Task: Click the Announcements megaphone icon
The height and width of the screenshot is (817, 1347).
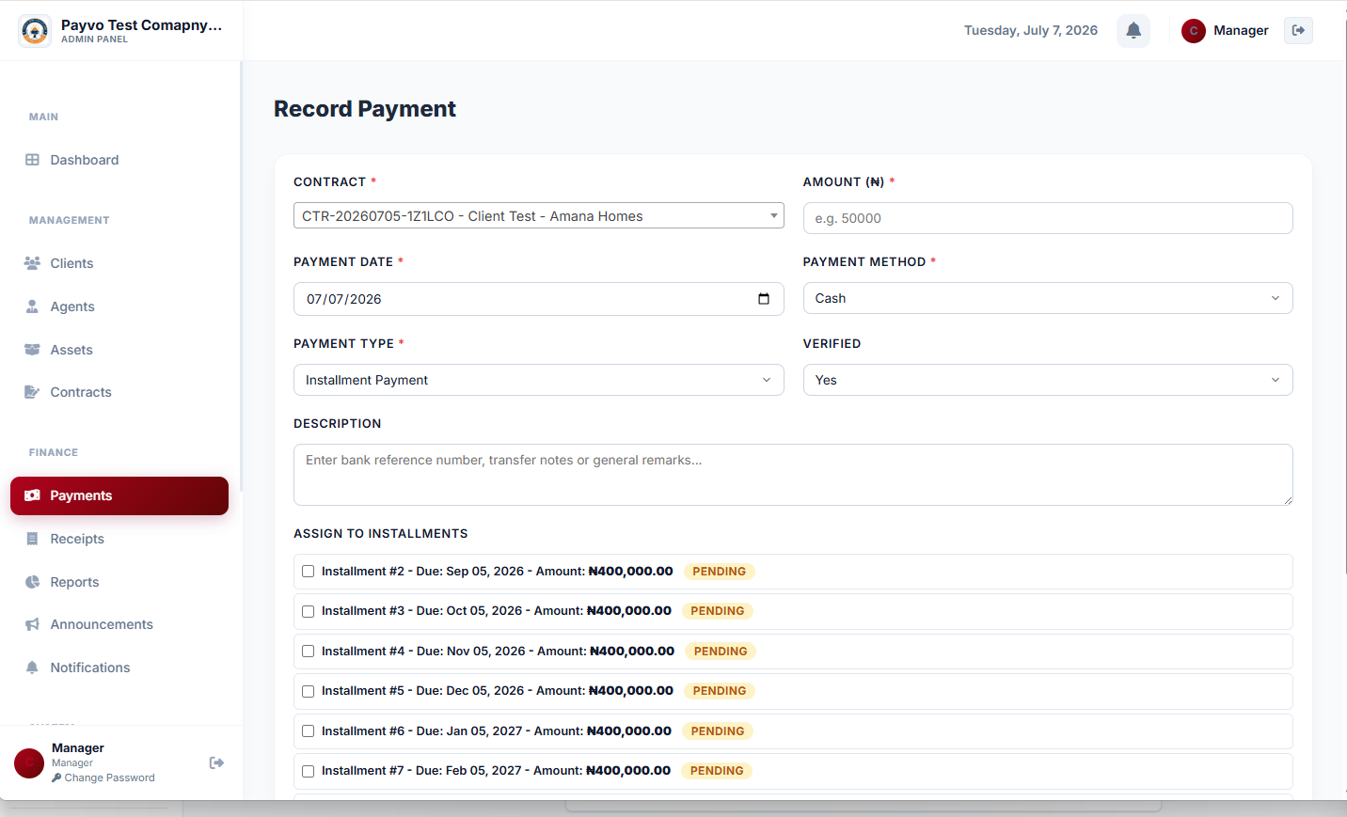Action: point(32,624)
